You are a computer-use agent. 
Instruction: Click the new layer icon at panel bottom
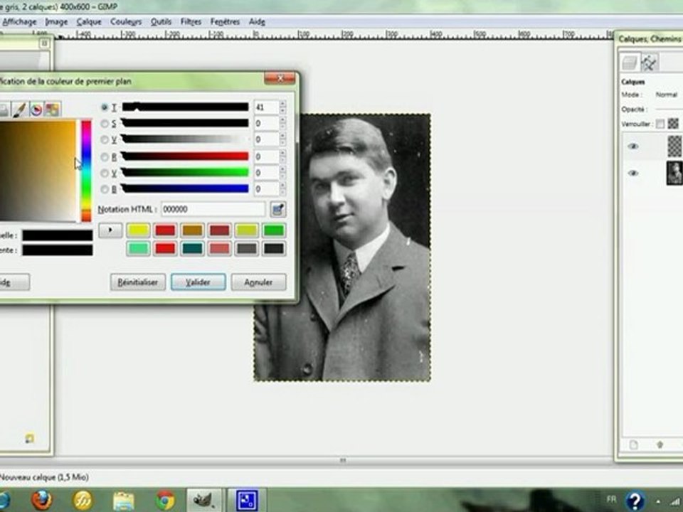(x=633, y=444)
